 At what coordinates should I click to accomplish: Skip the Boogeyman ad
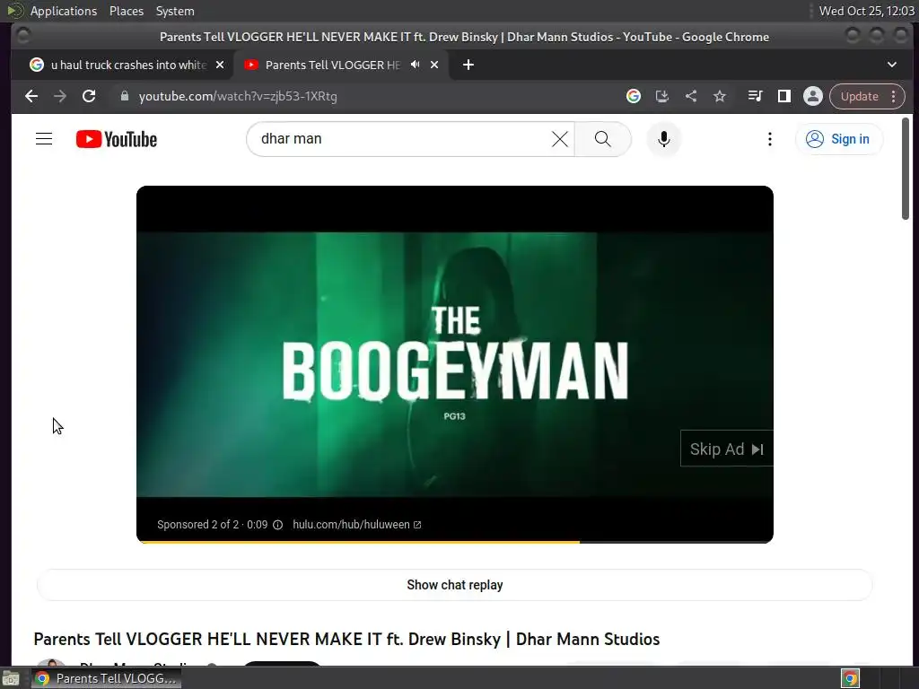727,449
